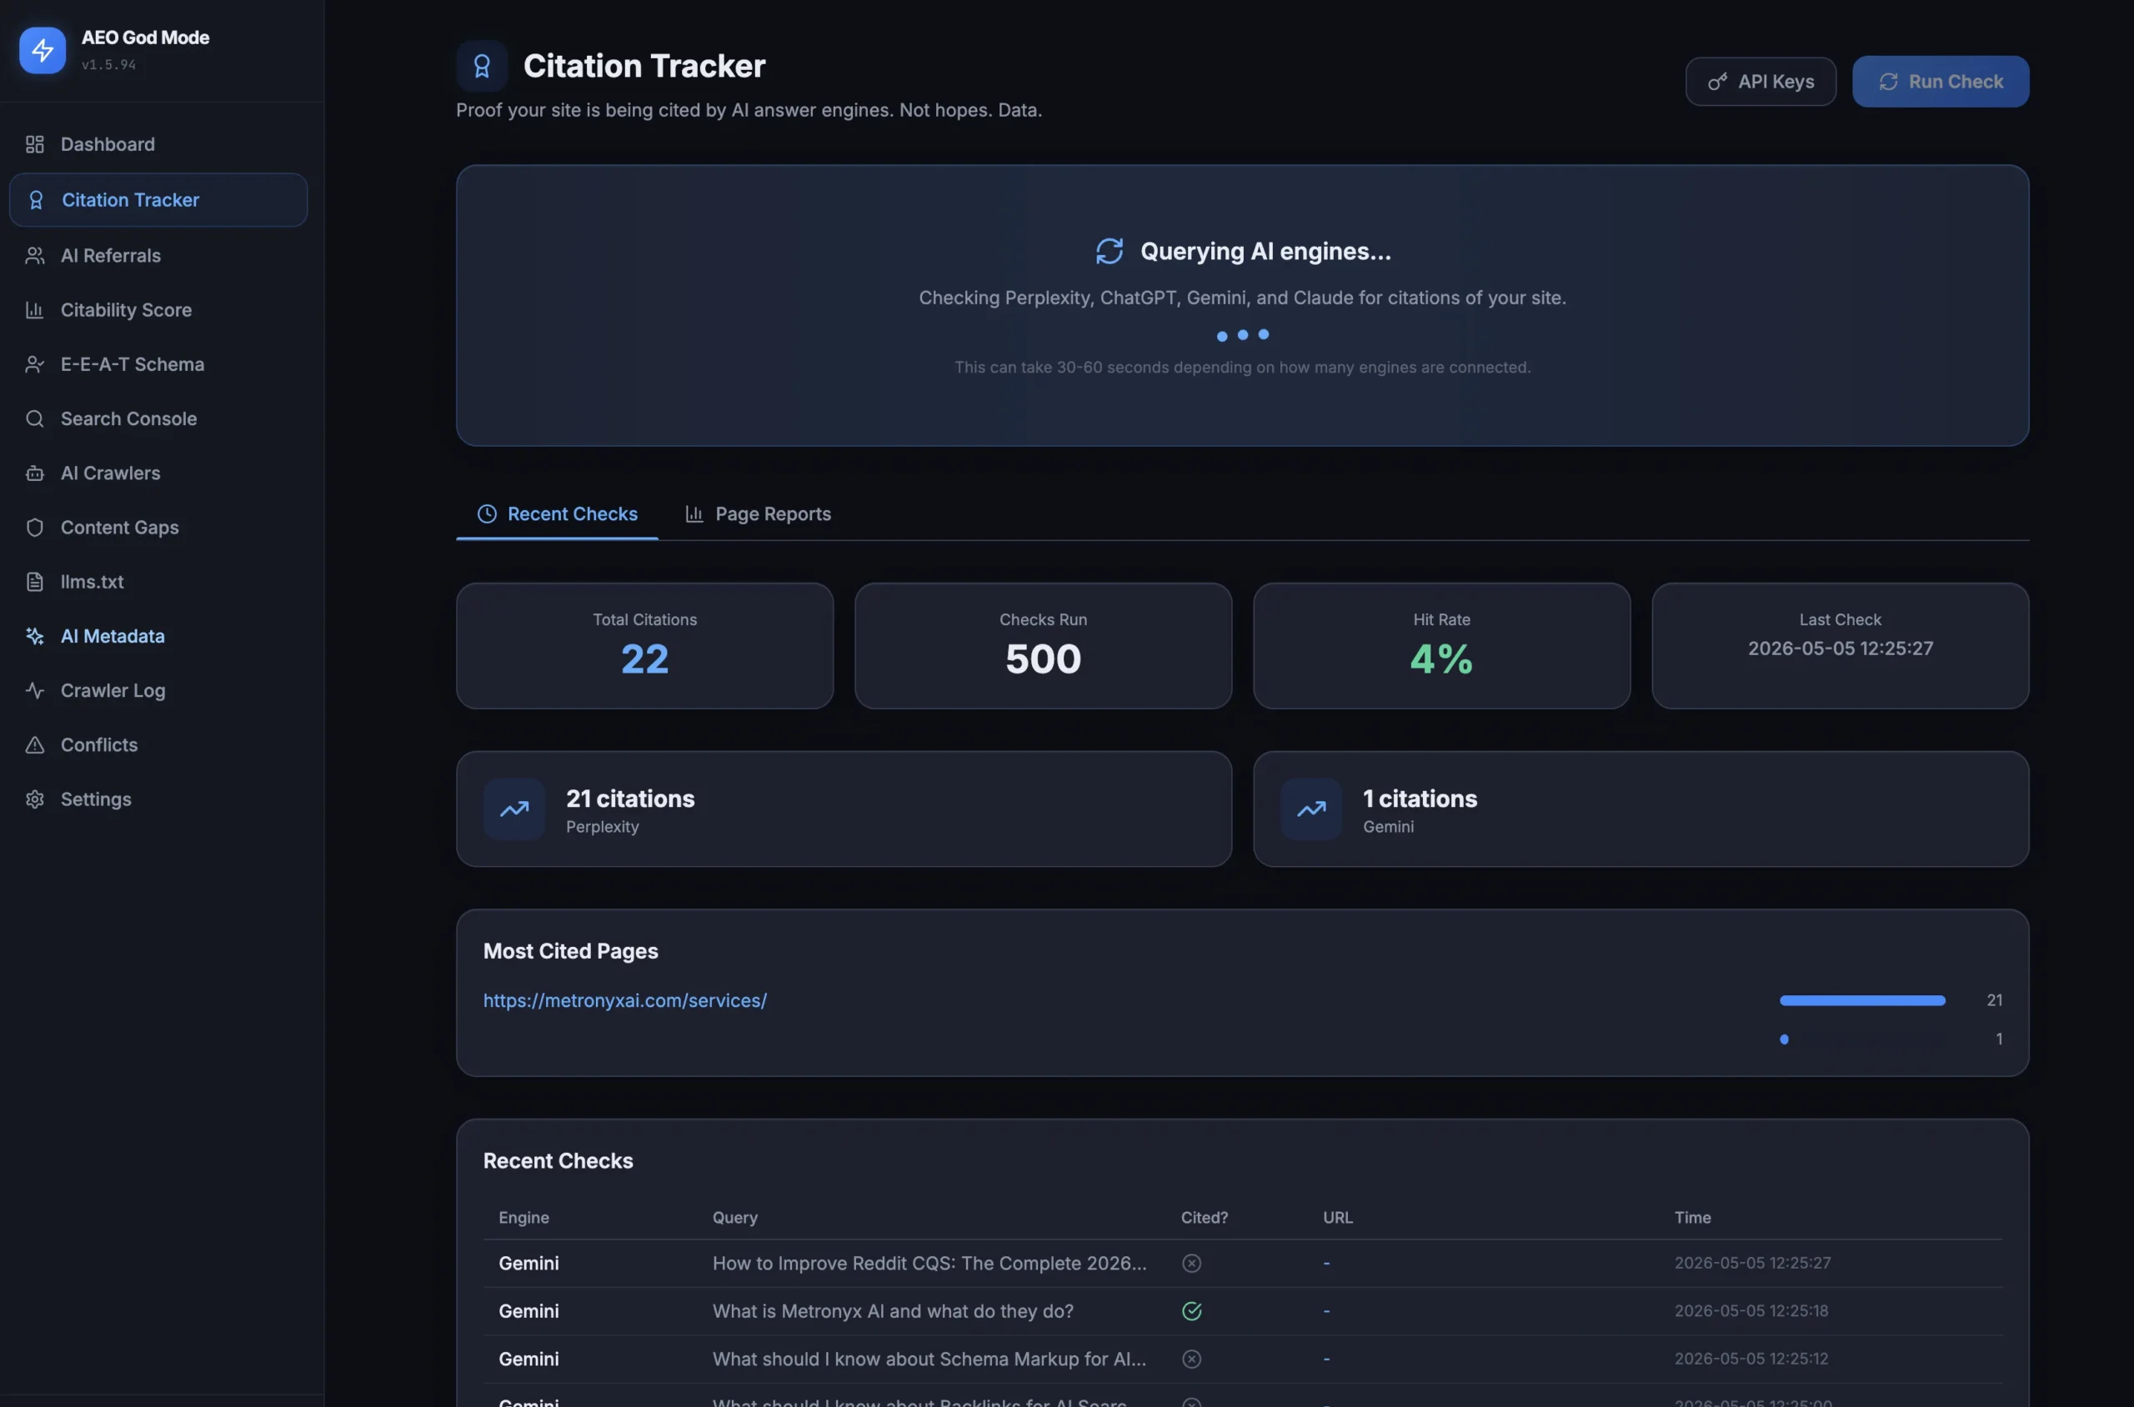Click the not-cited X icon for Schema Markup query
Image resolution: width=2134 pixels, height=1407 pixels.
pos(1192,1359)
